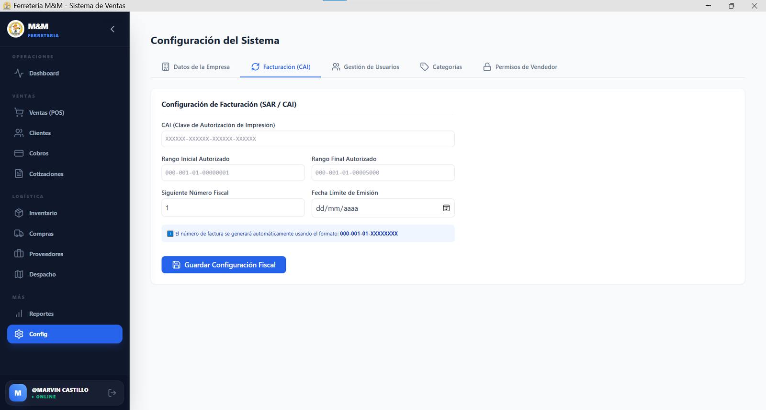Click the refresh icon on Facturación tab
Image resolution: width=766 pixels, height=410 pixels.
pos(256,67)
